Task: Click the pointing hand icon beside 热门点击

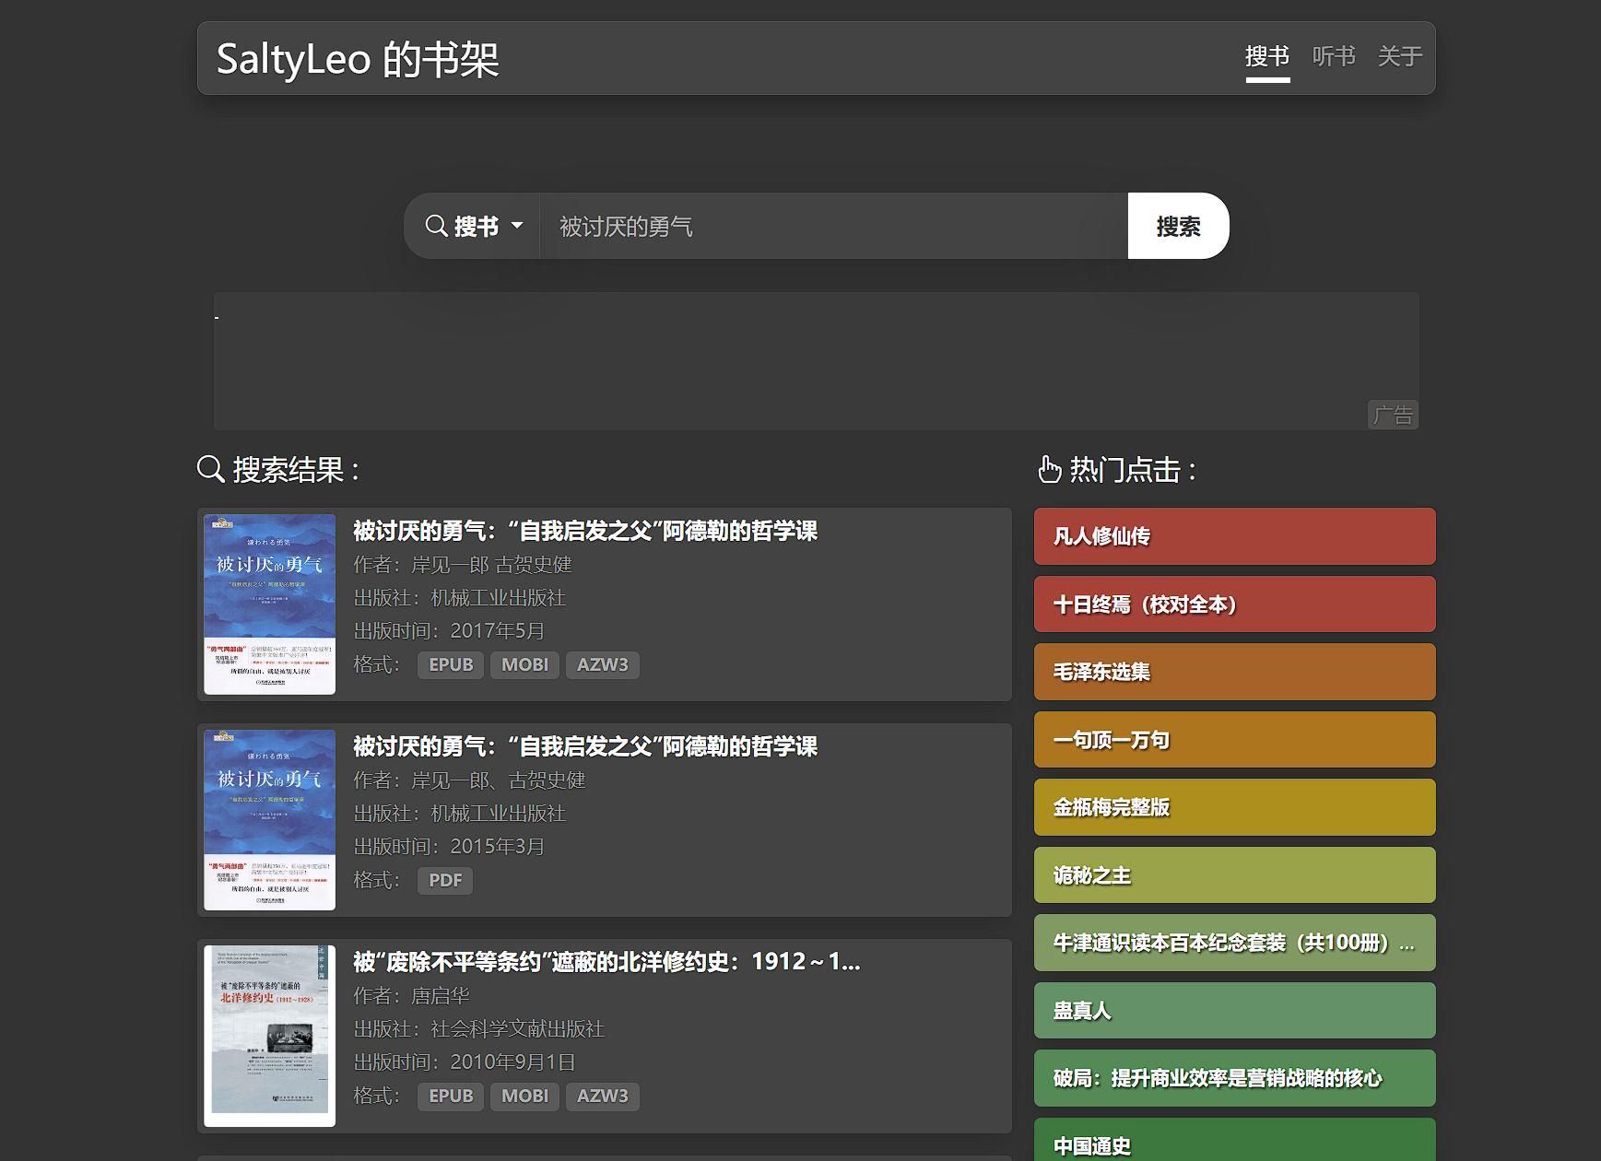Action: pyautogui.click(x=1049, y=469)
